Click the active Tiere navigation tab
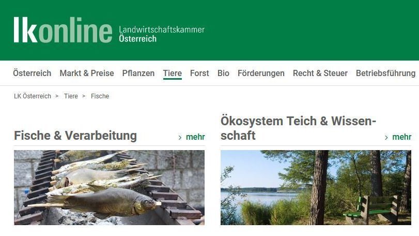This screenshot has width=419, height=236. point(173,73)
